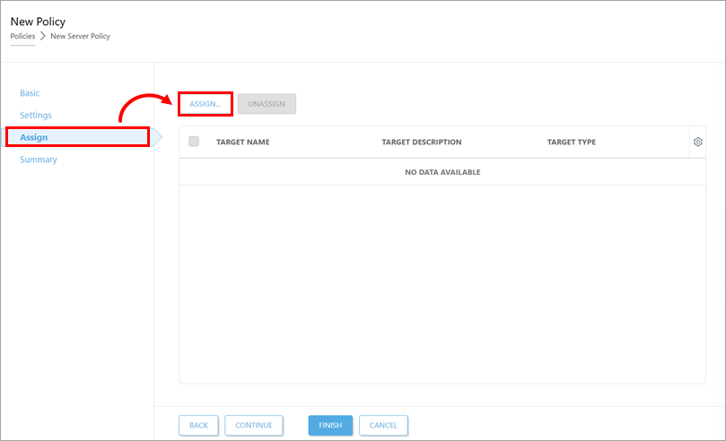Click the ASSIGN... button
This screenshot has width=726, height=441.
pos(206,104)
